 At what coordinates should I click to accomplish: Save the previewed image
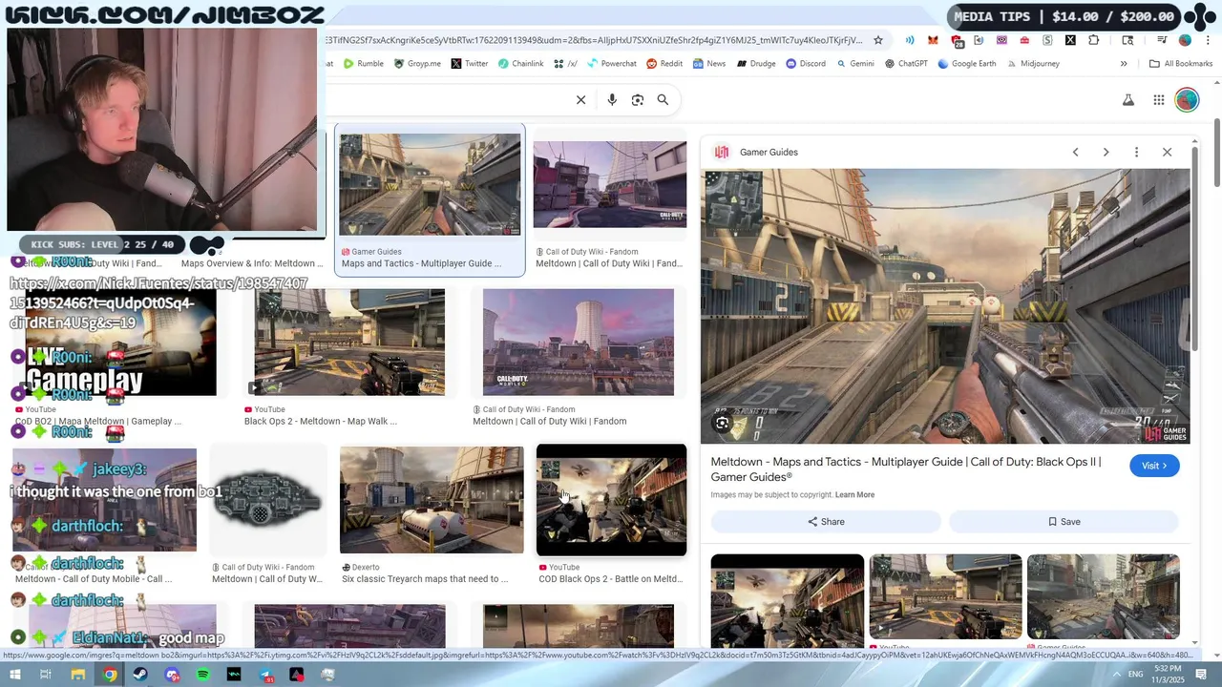pos(1064,522)
